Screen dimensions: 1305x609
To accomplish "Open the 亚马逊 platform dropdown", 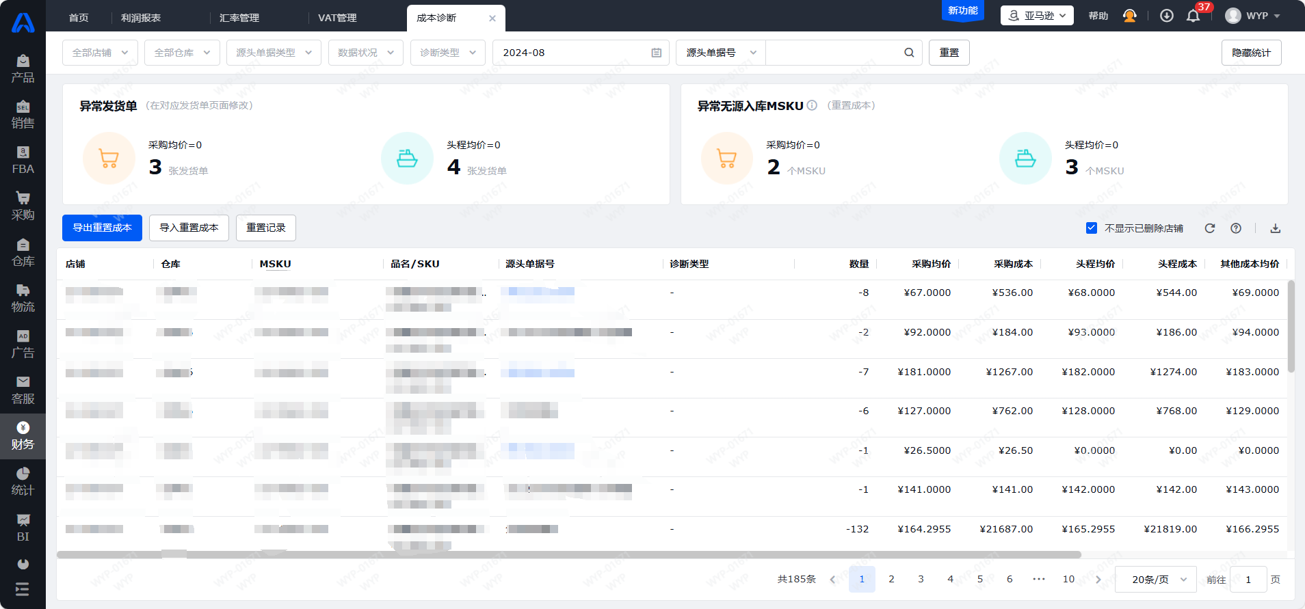I will click(1037, 16).
